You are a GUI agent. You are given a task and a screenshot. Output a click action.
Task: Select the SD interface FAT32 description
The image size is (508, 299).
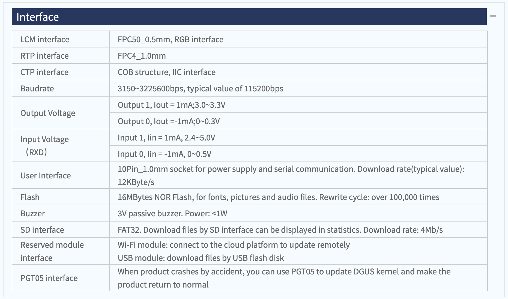280,230
